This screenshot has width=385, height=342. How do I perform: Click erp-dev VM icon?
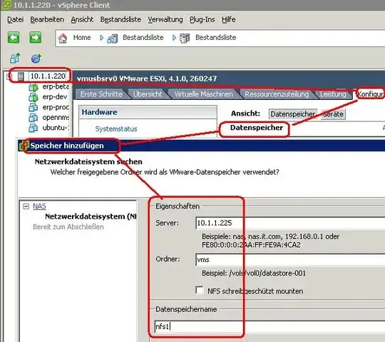click(34, 97)
